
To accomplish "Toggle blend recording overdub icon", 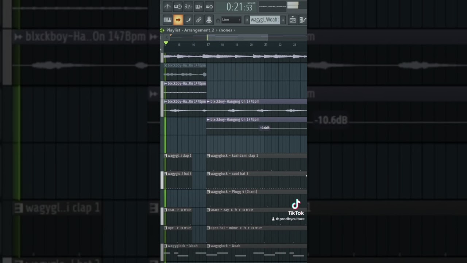I will (x=199, y=7).
